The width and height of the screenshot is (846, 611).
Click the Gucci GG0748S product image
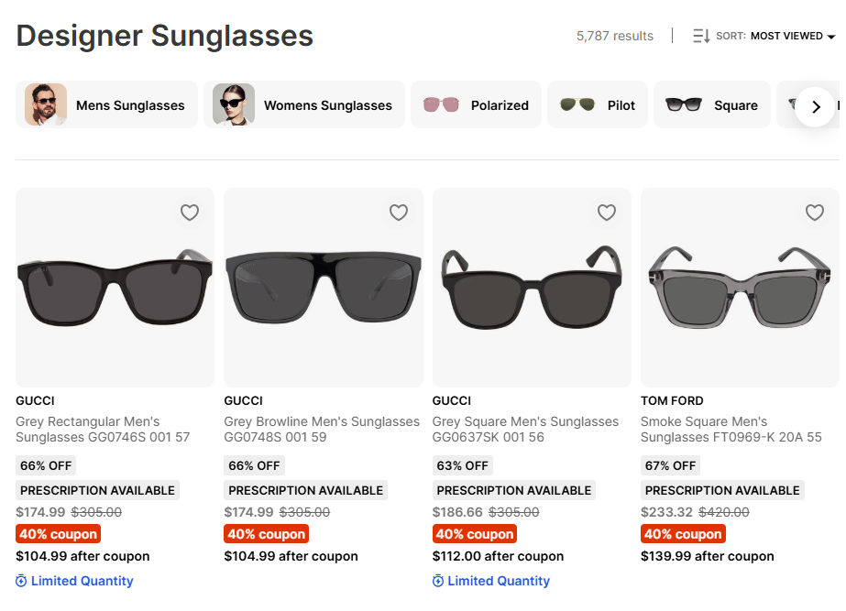pos(324,288)
